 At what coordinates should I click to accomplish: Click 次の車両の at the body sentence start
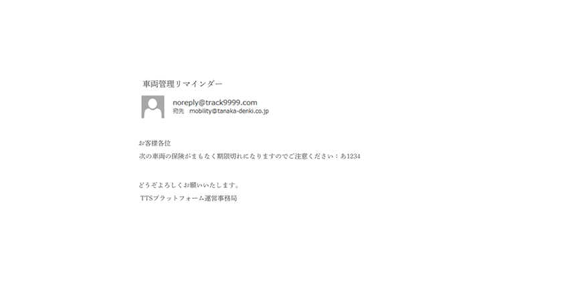click(155, 157)
